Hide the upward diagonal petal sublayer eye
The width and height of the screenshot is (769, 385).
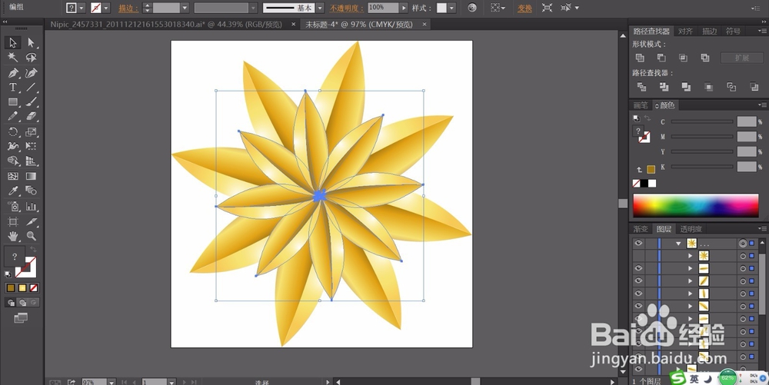tap(638, 280)
